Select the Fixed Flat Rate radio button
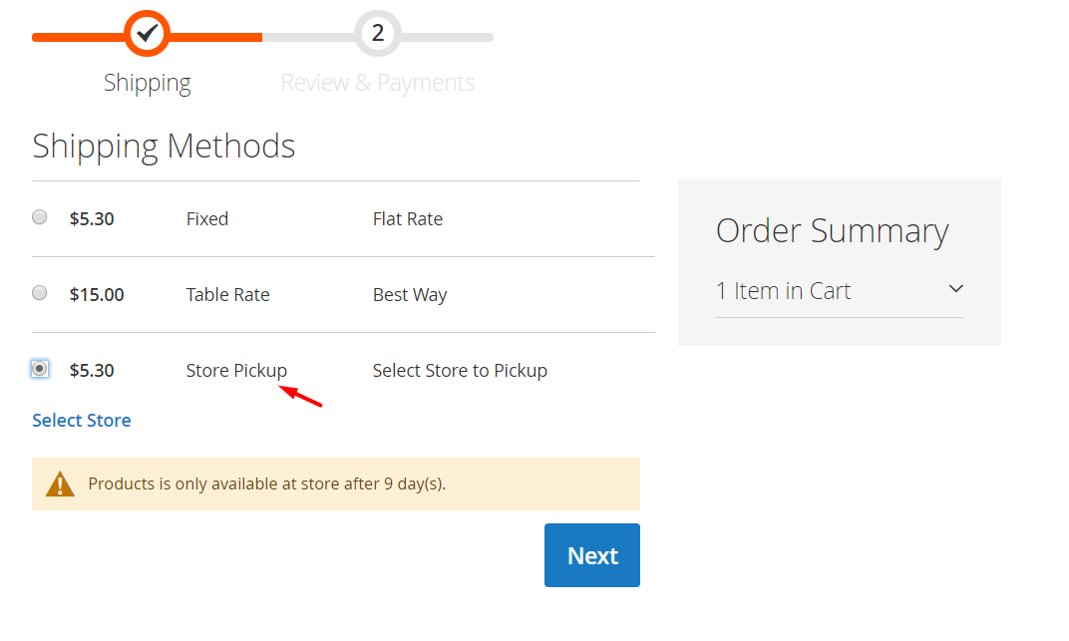Viewport: 1069px width, 641px height. (40, 217)
